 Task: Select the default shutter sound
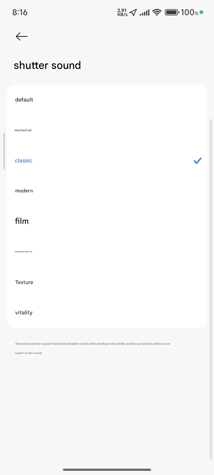pos(24,100)
